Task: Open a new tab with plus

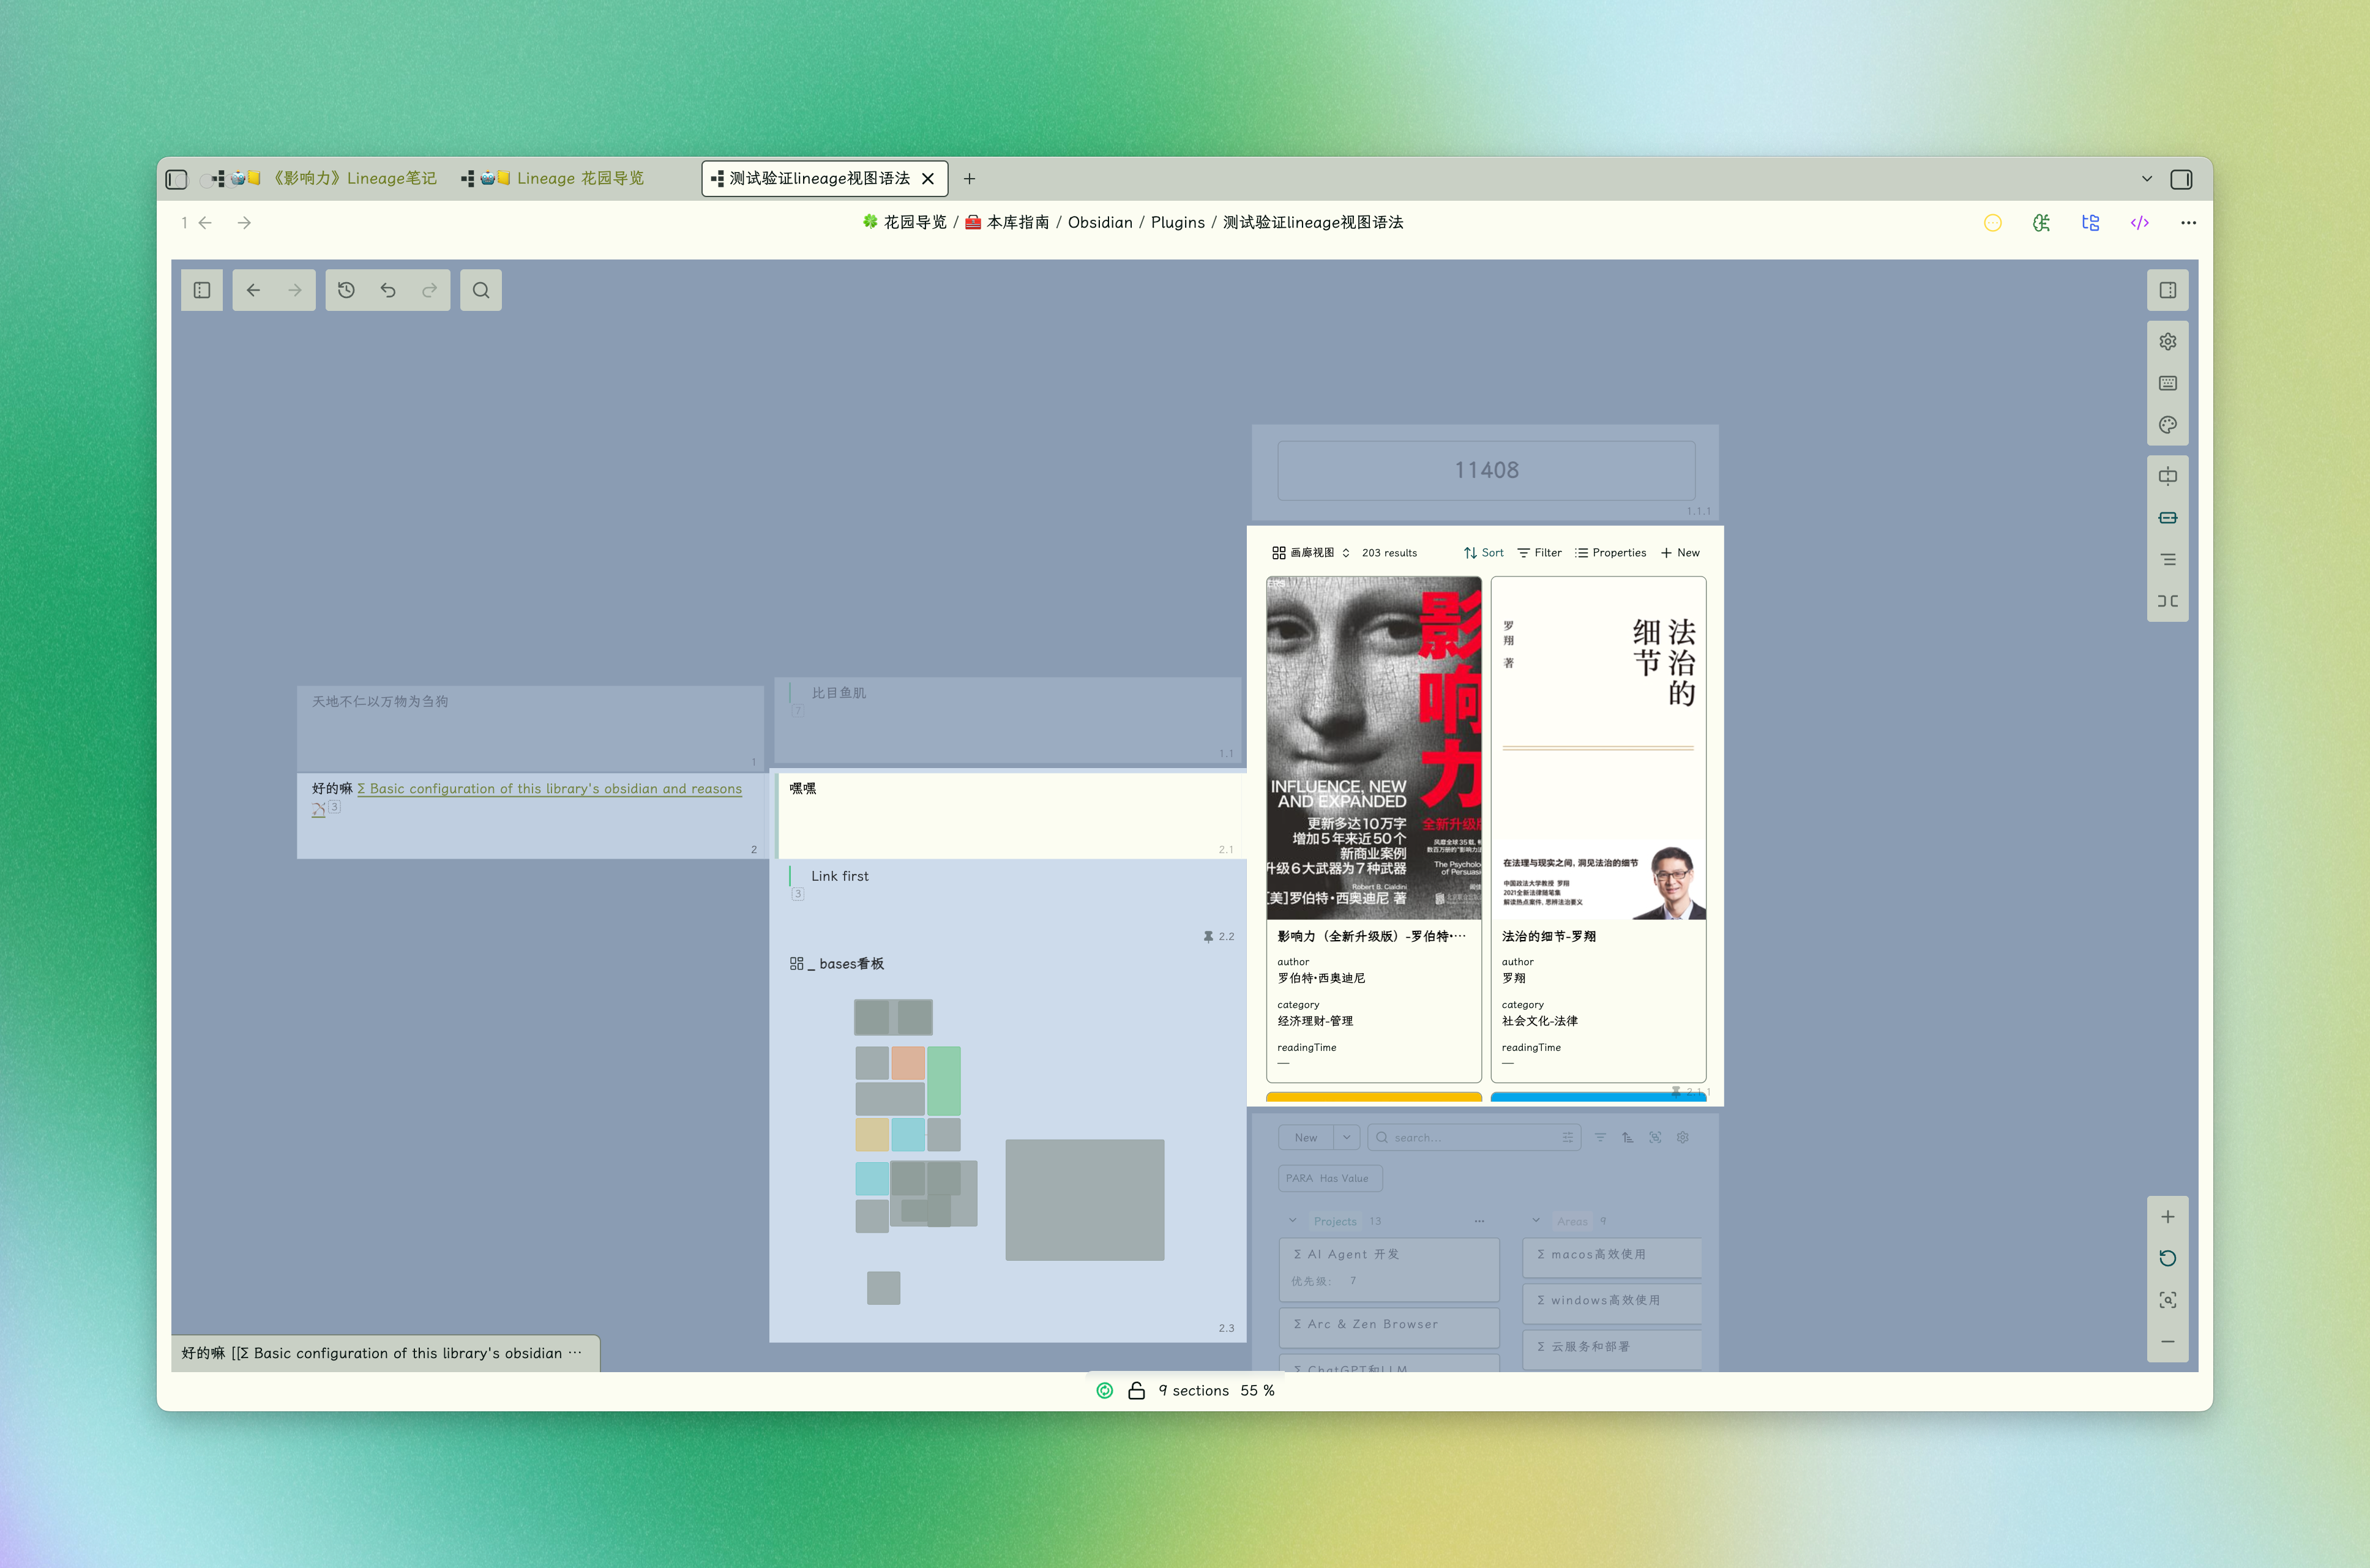Action: 969,179
